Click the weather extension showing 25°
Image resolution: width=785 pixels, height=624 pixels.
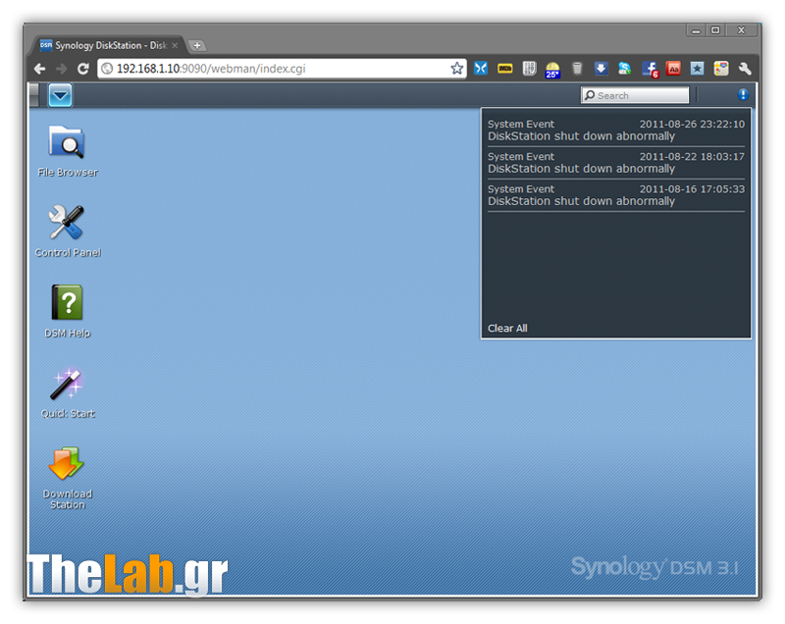tap(553, 69)
